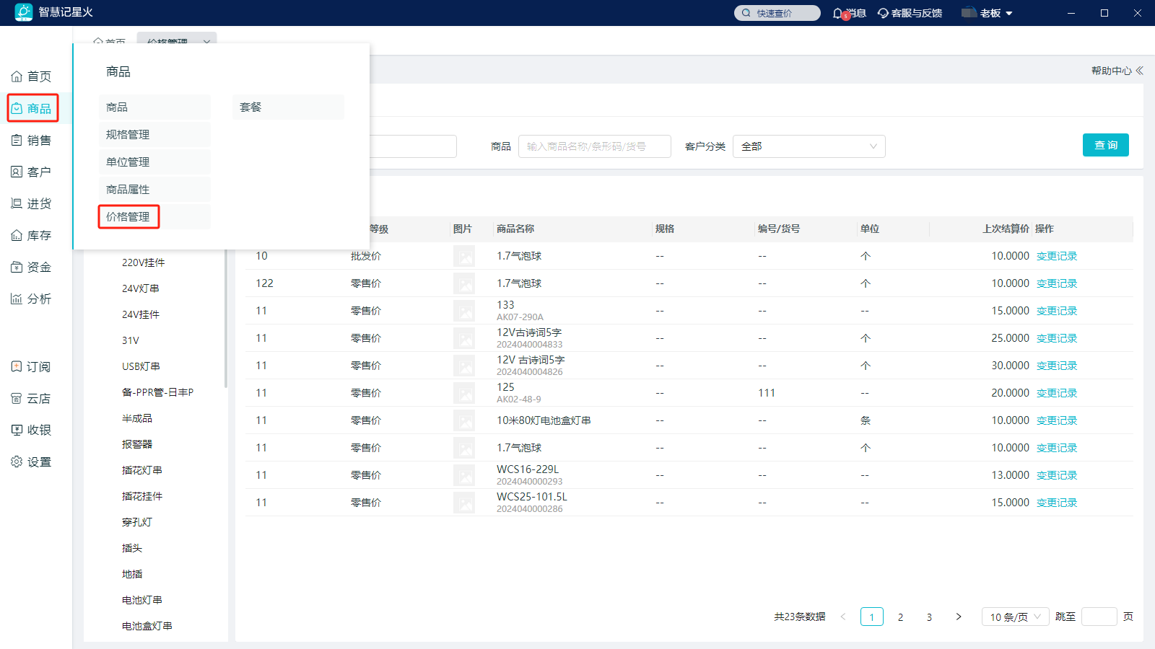Image resolution: width=1155 pixels, height=649 pixels.
Task: Open the 订阅 sidebar section
Action: pyautogui.click(x=31, y=366)
